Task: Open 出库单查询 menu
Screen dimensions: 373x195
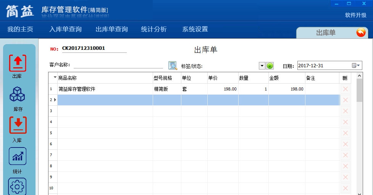Action: coord(111,29)
